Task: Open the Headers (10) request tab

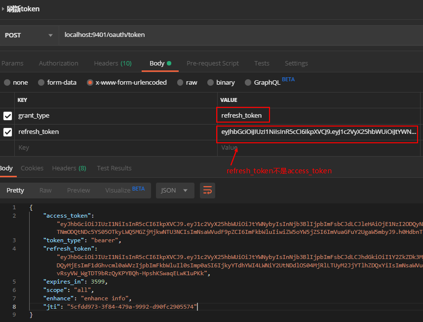Action: pyautogui.click(x=113, y=64)
